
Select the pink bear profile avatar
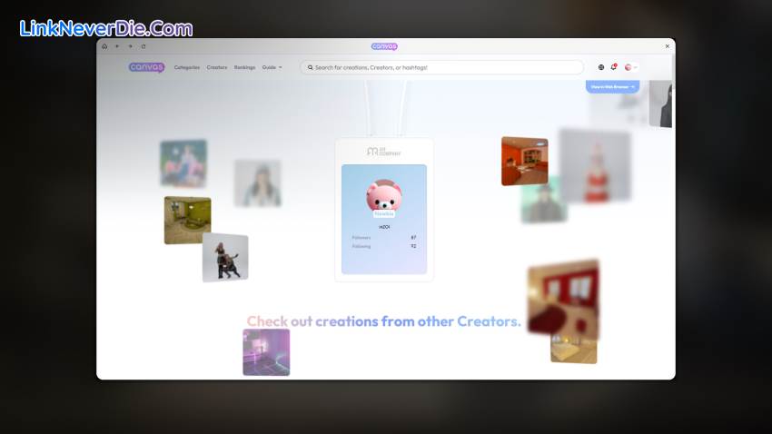point(383,197)
